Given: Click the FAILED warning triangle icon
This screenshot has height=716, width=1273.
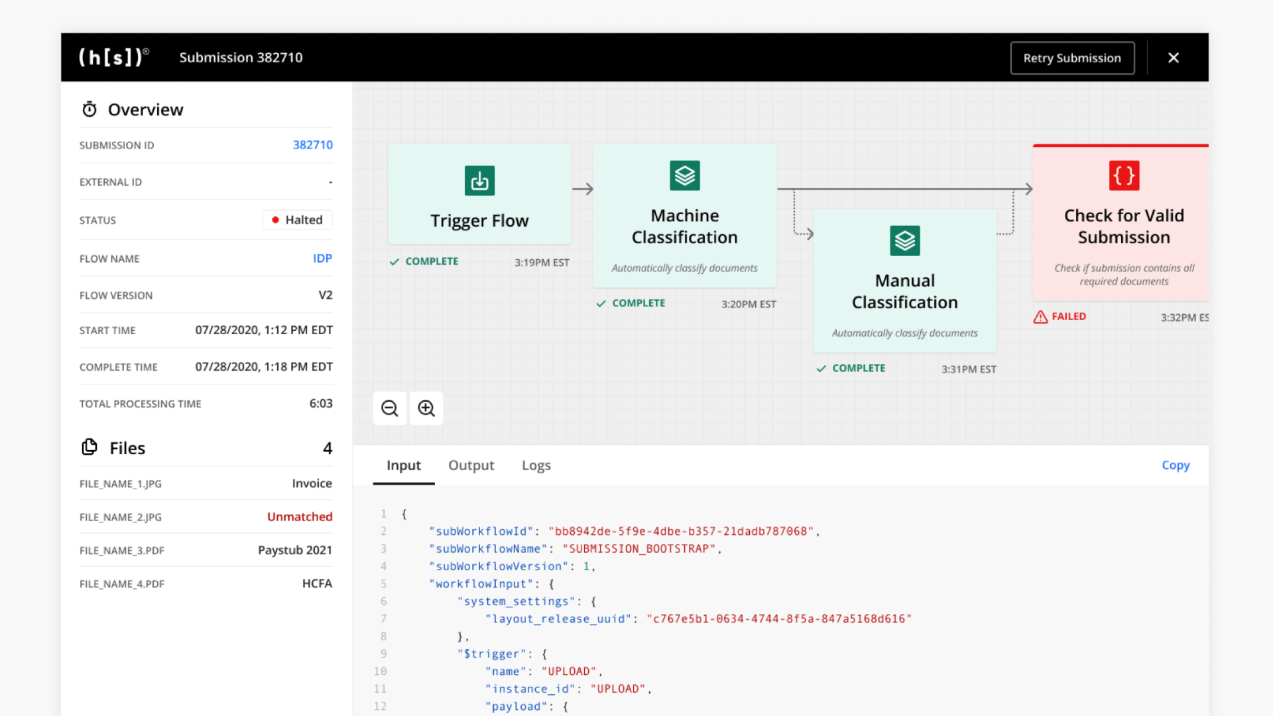Looking at the screenshot, I should (x=1040, y=317).
